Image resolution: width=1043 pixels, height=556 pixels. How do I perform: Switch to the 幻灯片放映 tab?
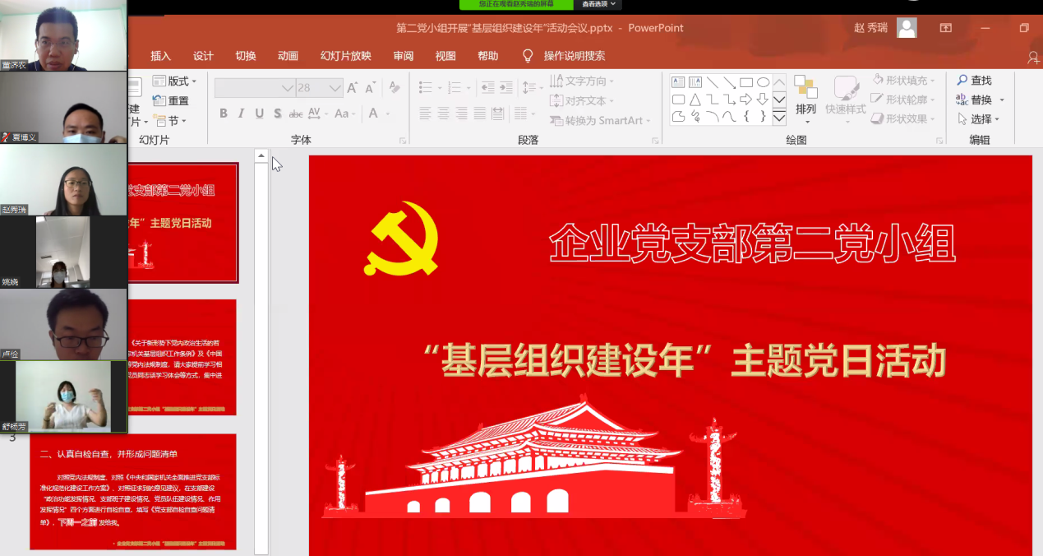pos(345,56)
